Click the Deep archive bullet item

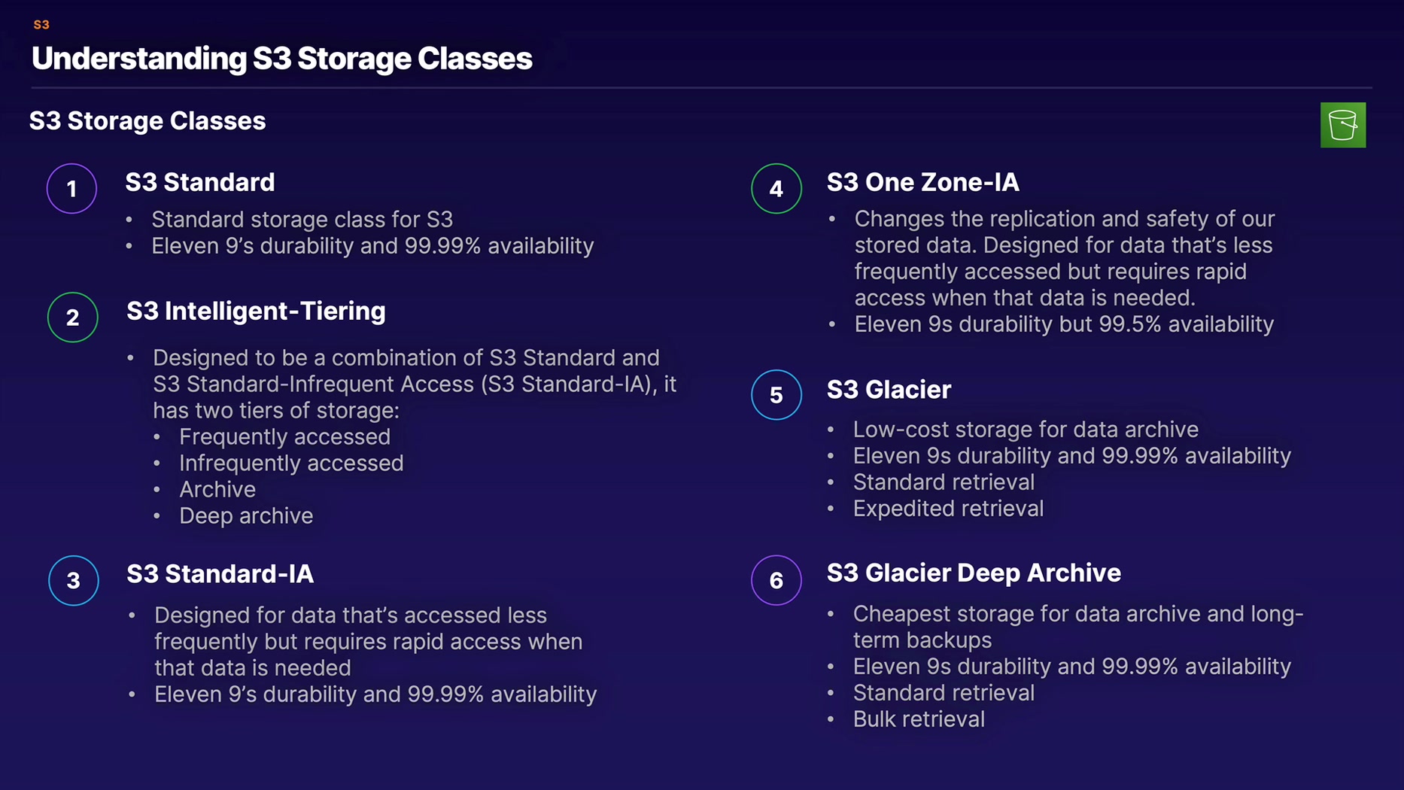(245, 516)
